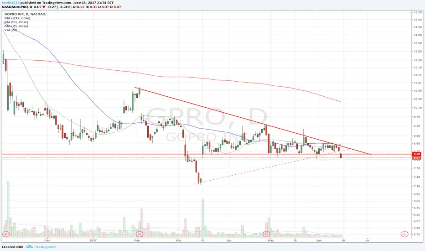
Task: Click the TradingView cloud logo icon
Action: coord(29,247)
